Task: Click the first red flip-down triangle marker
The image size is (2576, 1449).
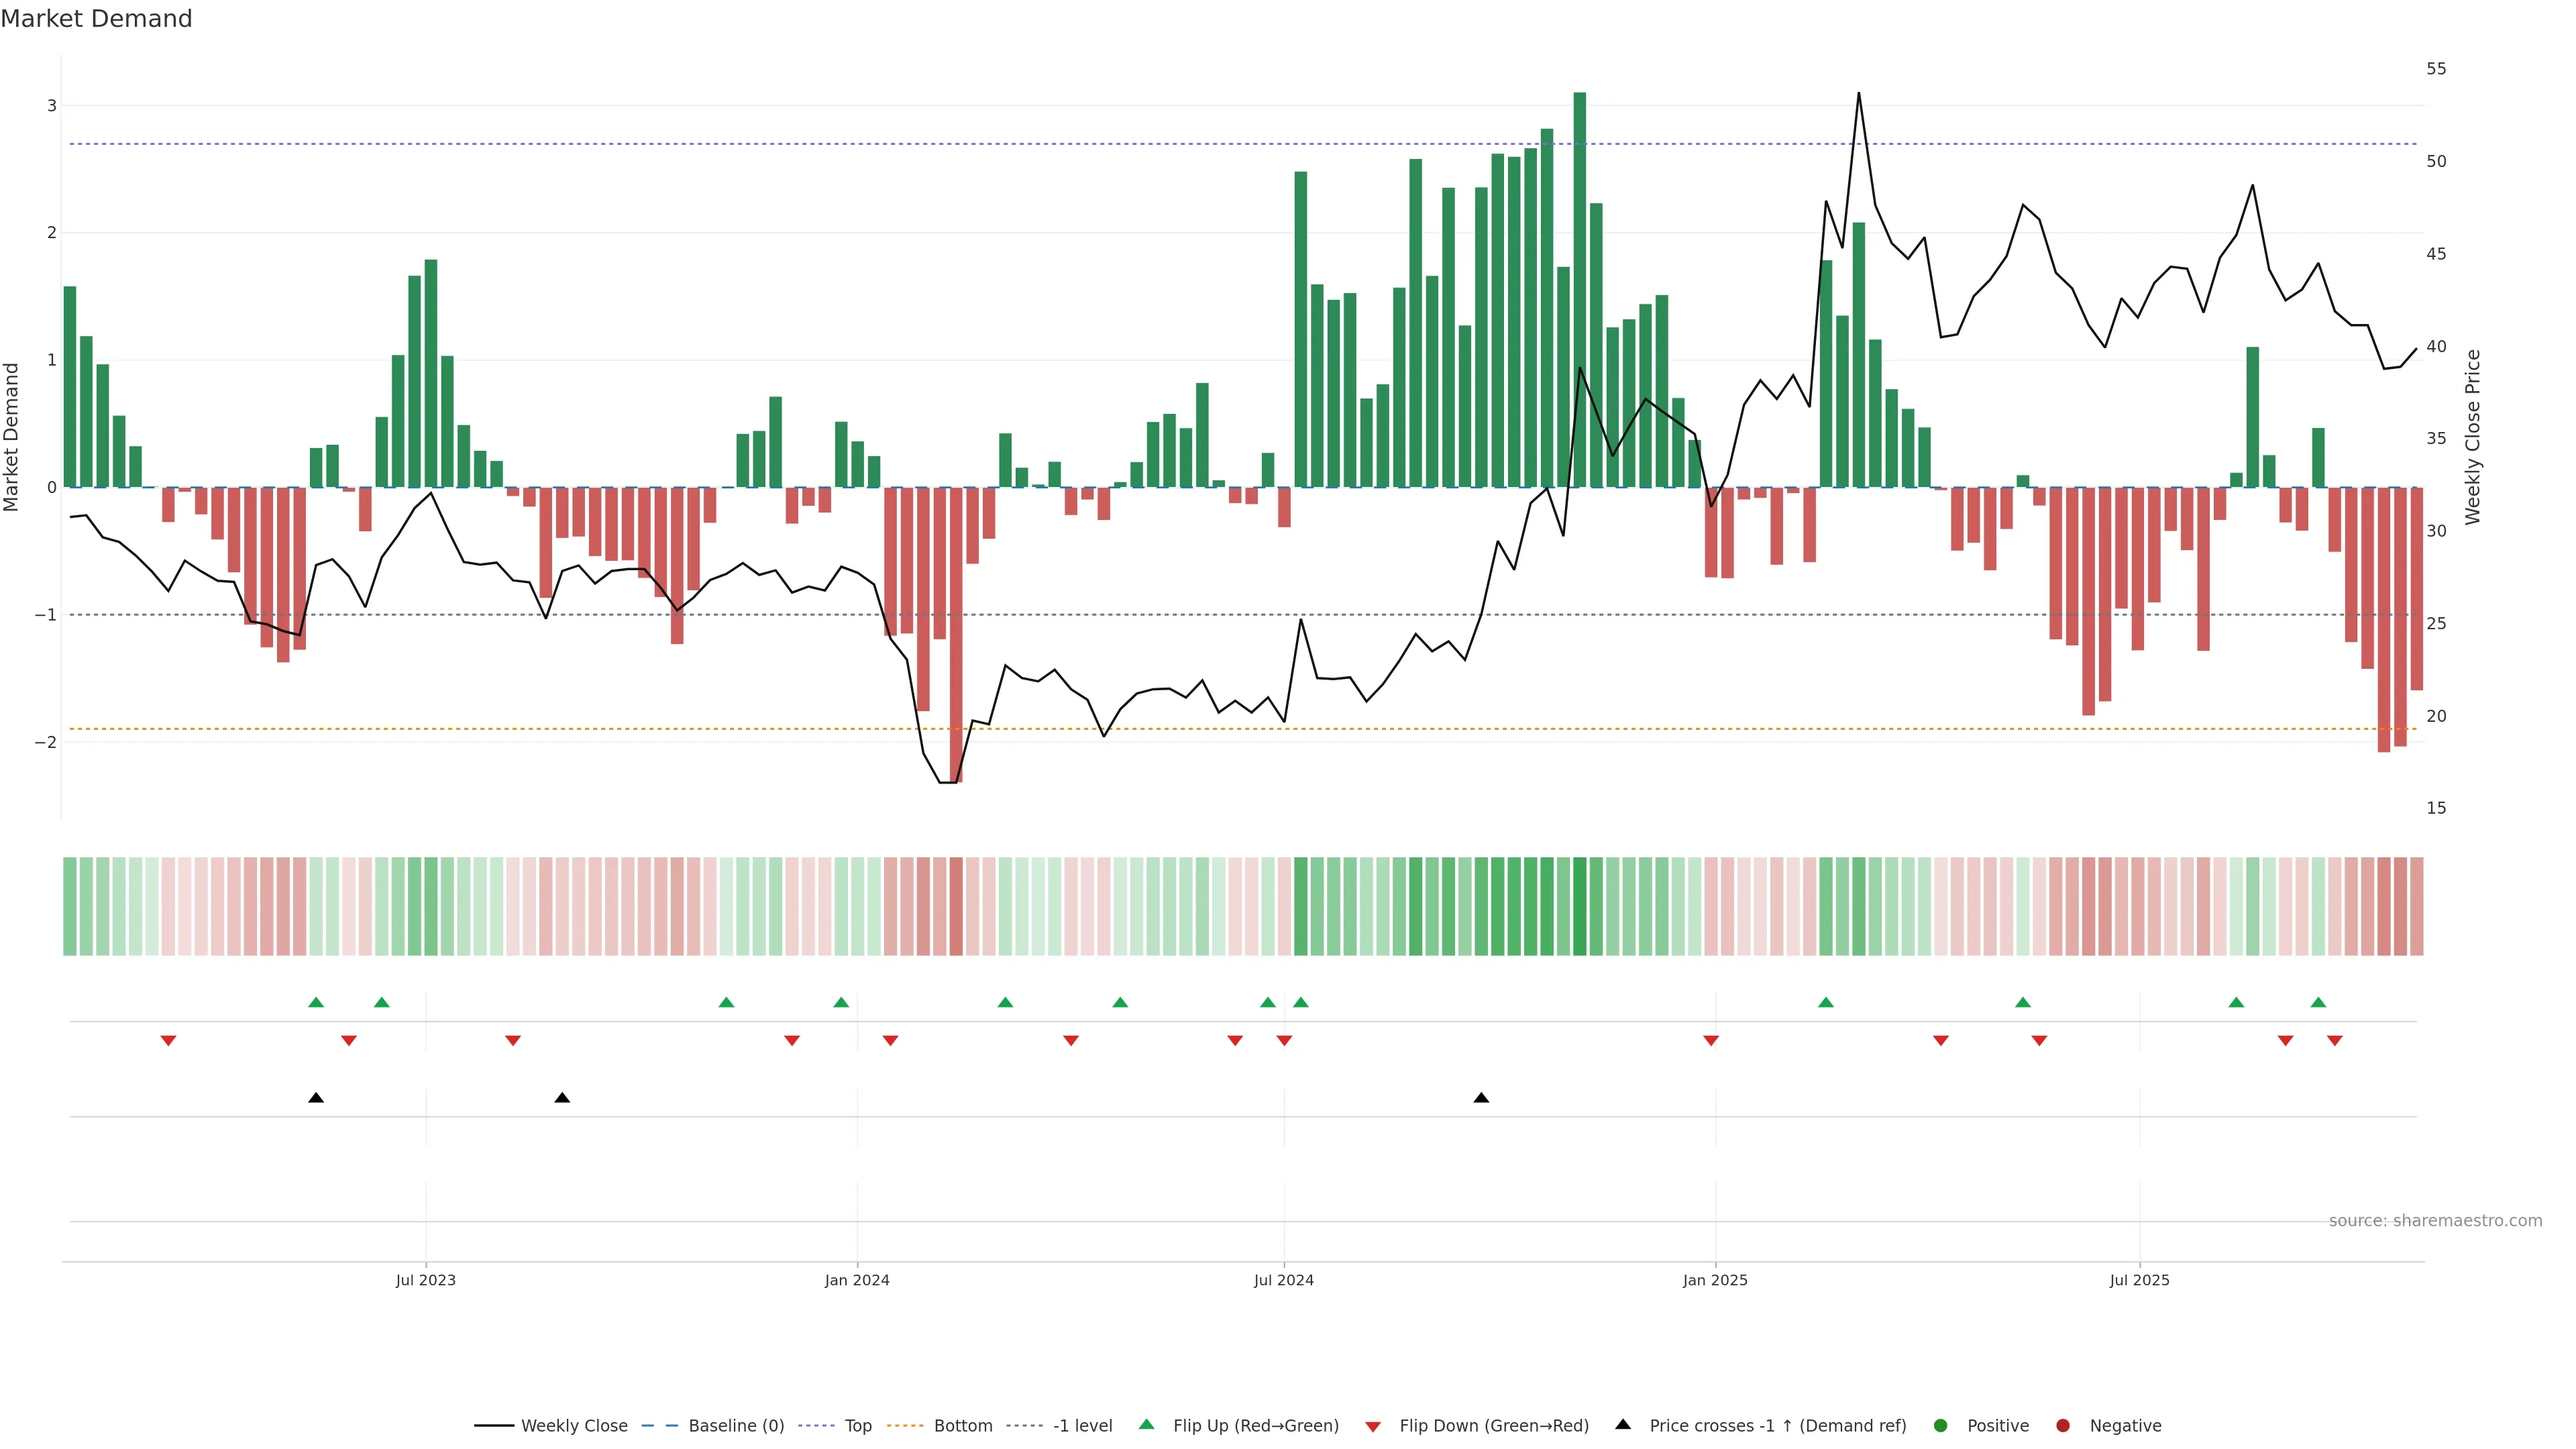Action: [168, 1041]
